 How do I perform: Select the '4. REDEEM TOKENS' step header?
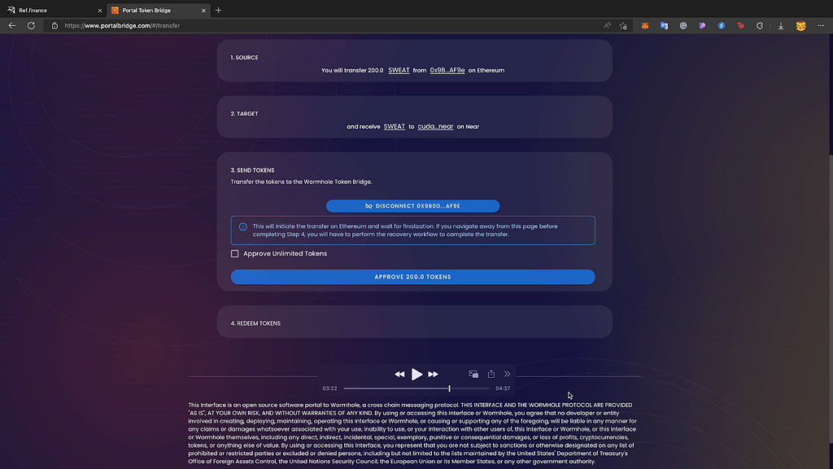255,323
